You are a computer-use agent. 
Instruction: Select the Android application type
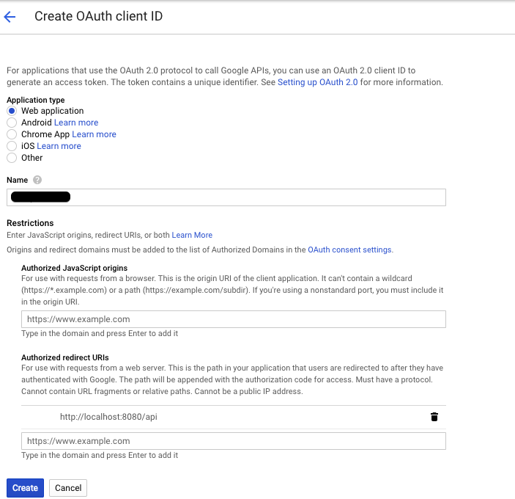click(12, 123)
